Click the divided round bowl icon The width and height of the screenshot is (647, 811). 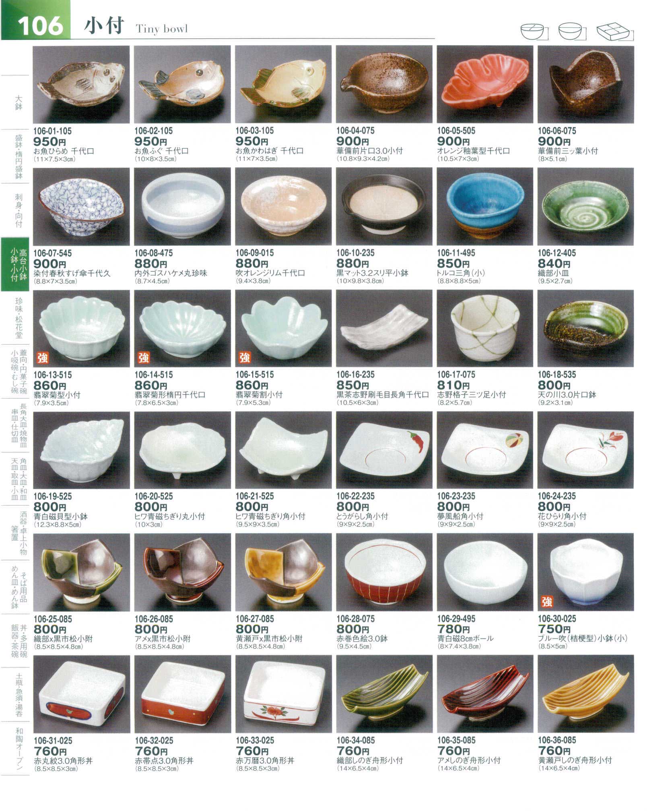[x=534, y=31]
